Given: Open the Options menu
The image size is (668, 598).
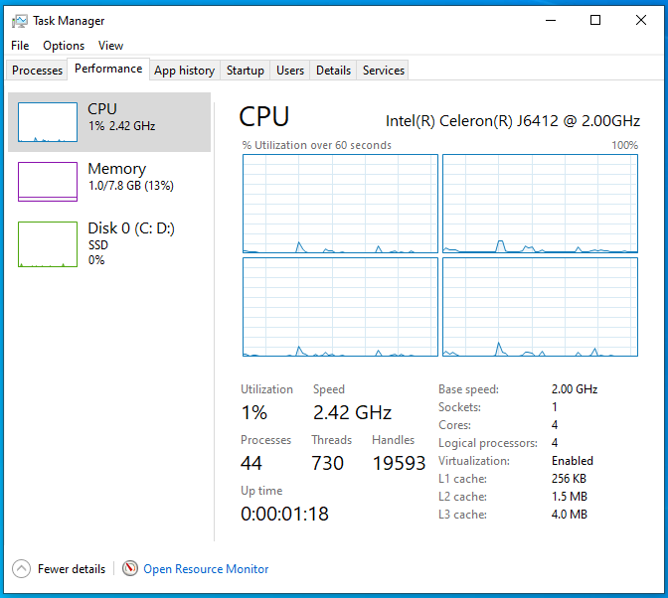Looking at the screenshot, I should pos(64,46).
